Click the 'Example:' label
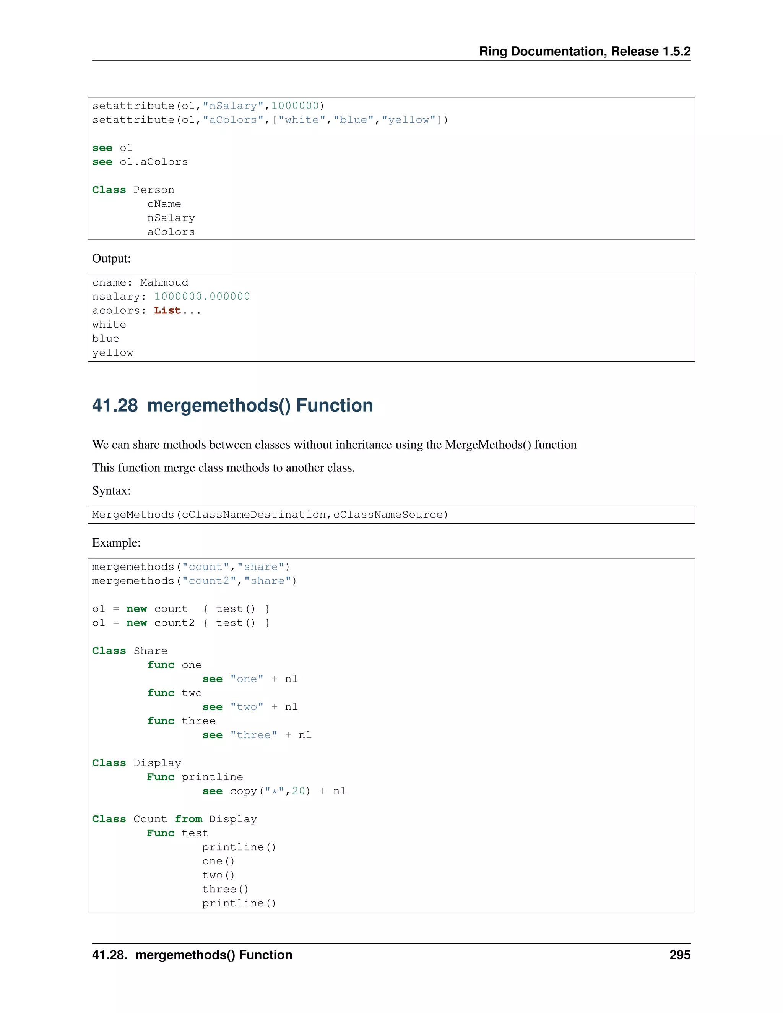 point(116,543)
